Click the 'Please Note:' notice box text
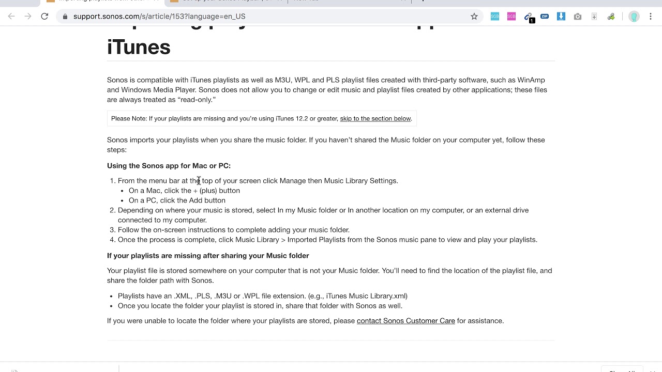Image resolution: width=662 pixels, height=372 pixels. [262, 118]
